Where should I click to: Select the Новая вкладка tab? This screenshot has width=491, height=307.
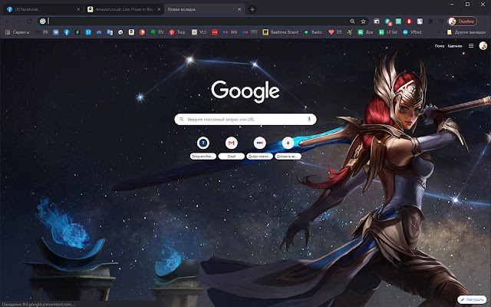(x=205, y=9)
